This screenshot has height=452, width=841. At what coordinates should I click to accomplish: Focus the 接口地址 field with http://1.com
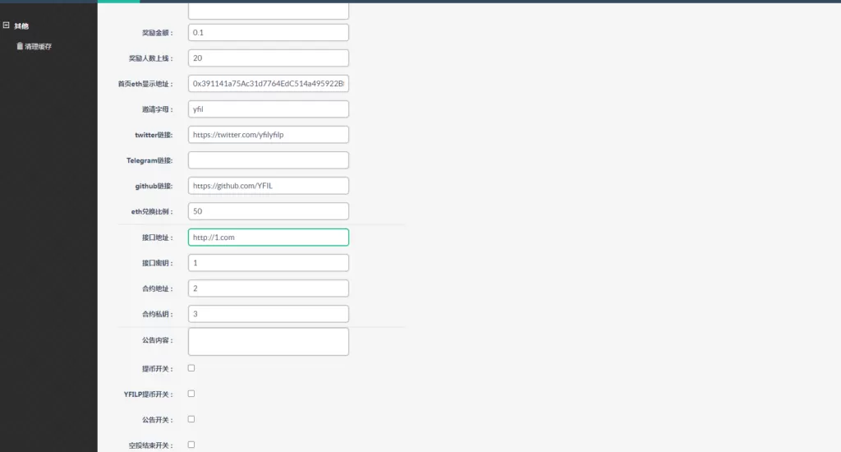pyautogui.click(x=268, y=238)
